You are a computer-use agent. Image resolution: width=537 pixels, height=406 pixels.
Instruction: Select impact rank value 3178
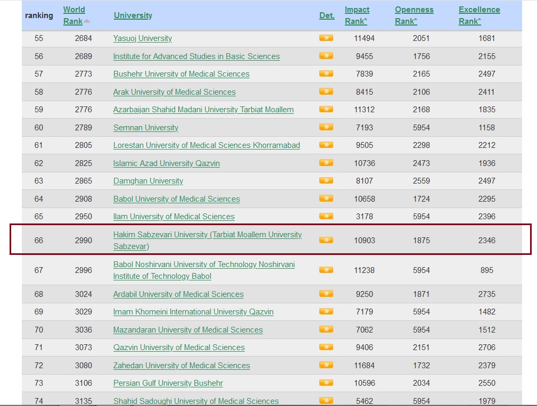coord(365,217)
